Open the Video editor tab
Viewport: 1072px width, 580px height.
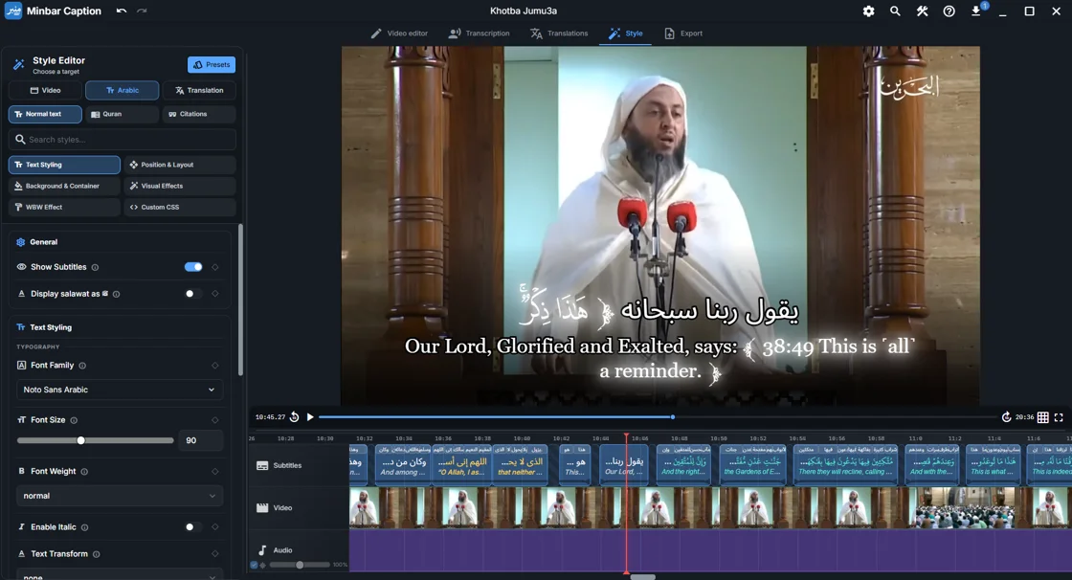point(400,33)
